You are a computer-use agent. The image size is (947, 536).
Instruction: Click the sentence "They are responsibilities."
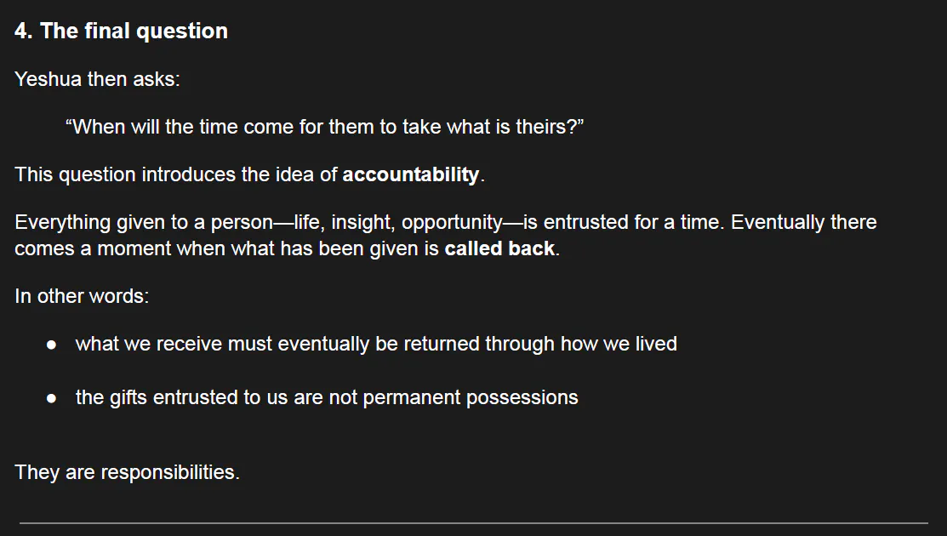point(127,472)
